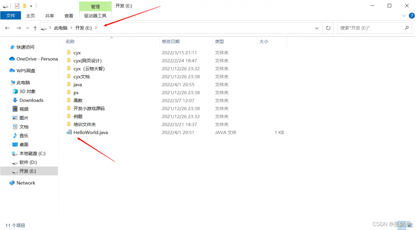Sort by the 名称 column header
This screenshot has height=230, width=416.
(70, 42)
